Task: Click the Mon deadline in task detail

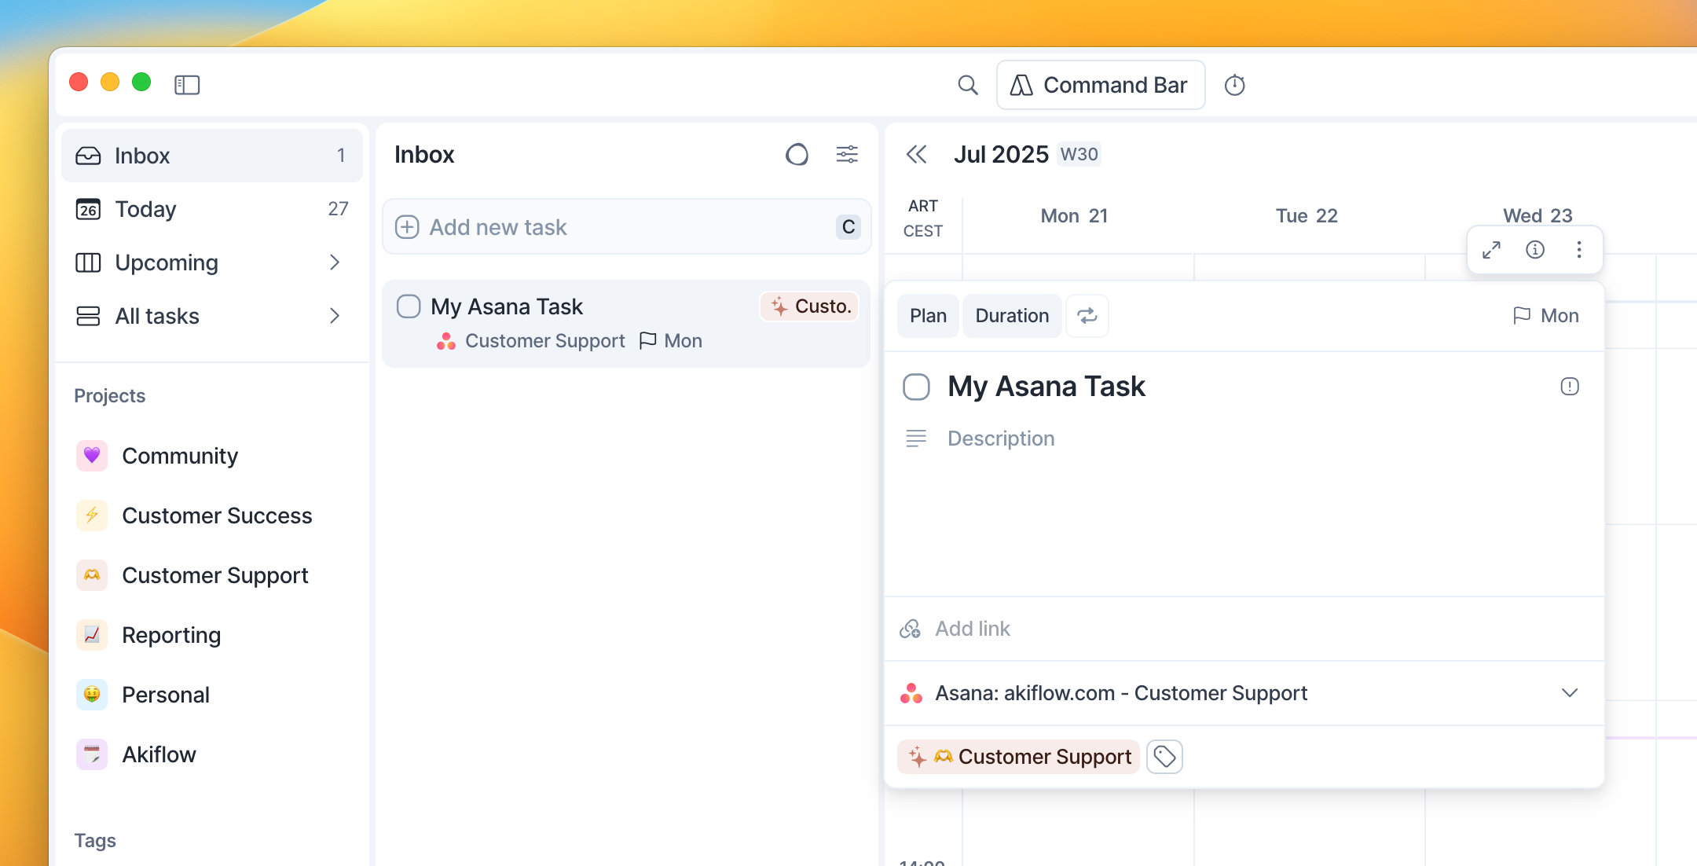Action: coord(1545,316)
